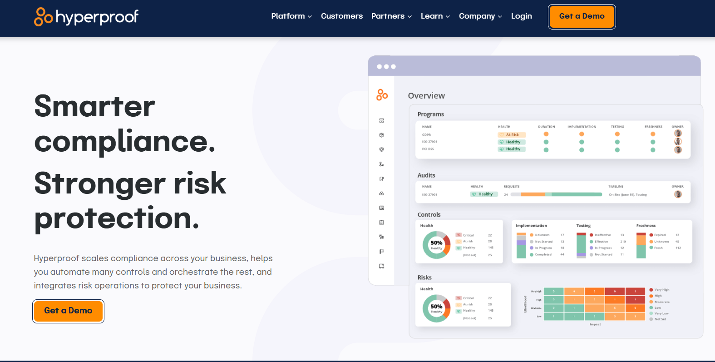The height and width of the screenshot is (362, 715).
Task: Expand the Learn menu
Action: [435, 16]
